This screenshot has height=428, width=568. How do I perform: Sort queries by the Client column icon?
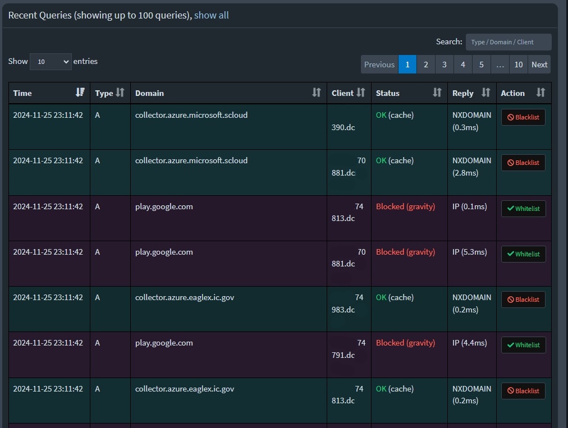click(360, 93)
